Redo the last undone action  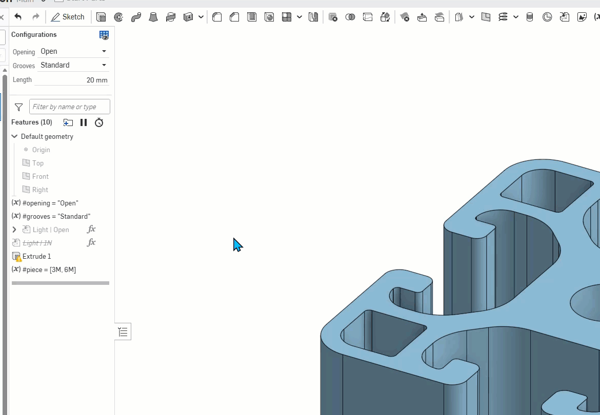click(x=35, y=17)
